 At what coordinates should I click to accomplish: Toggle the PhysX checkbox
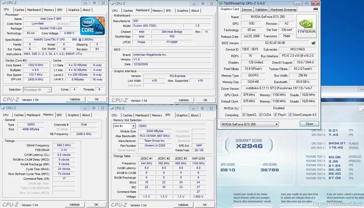275,115
